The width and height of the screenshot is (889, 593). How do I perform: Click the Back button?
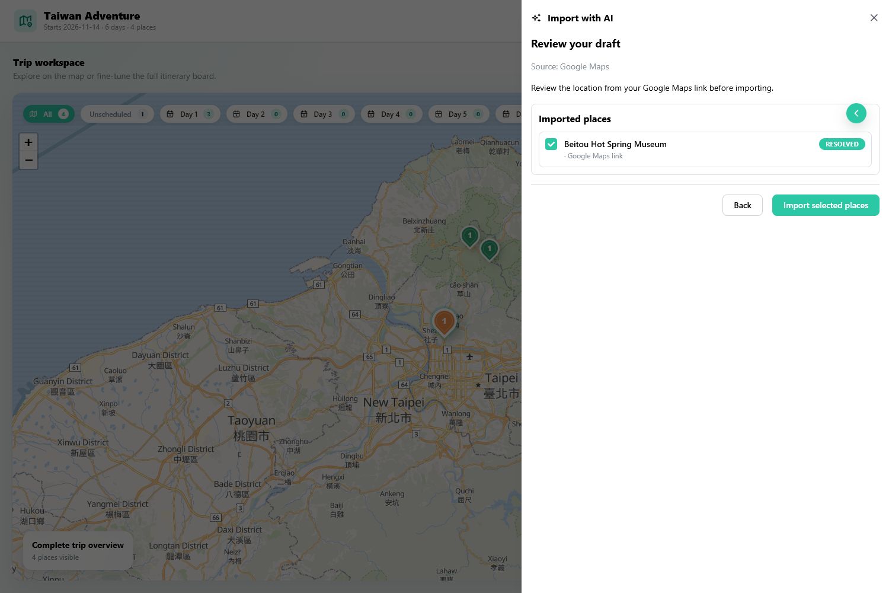click(x=742, y=205)
